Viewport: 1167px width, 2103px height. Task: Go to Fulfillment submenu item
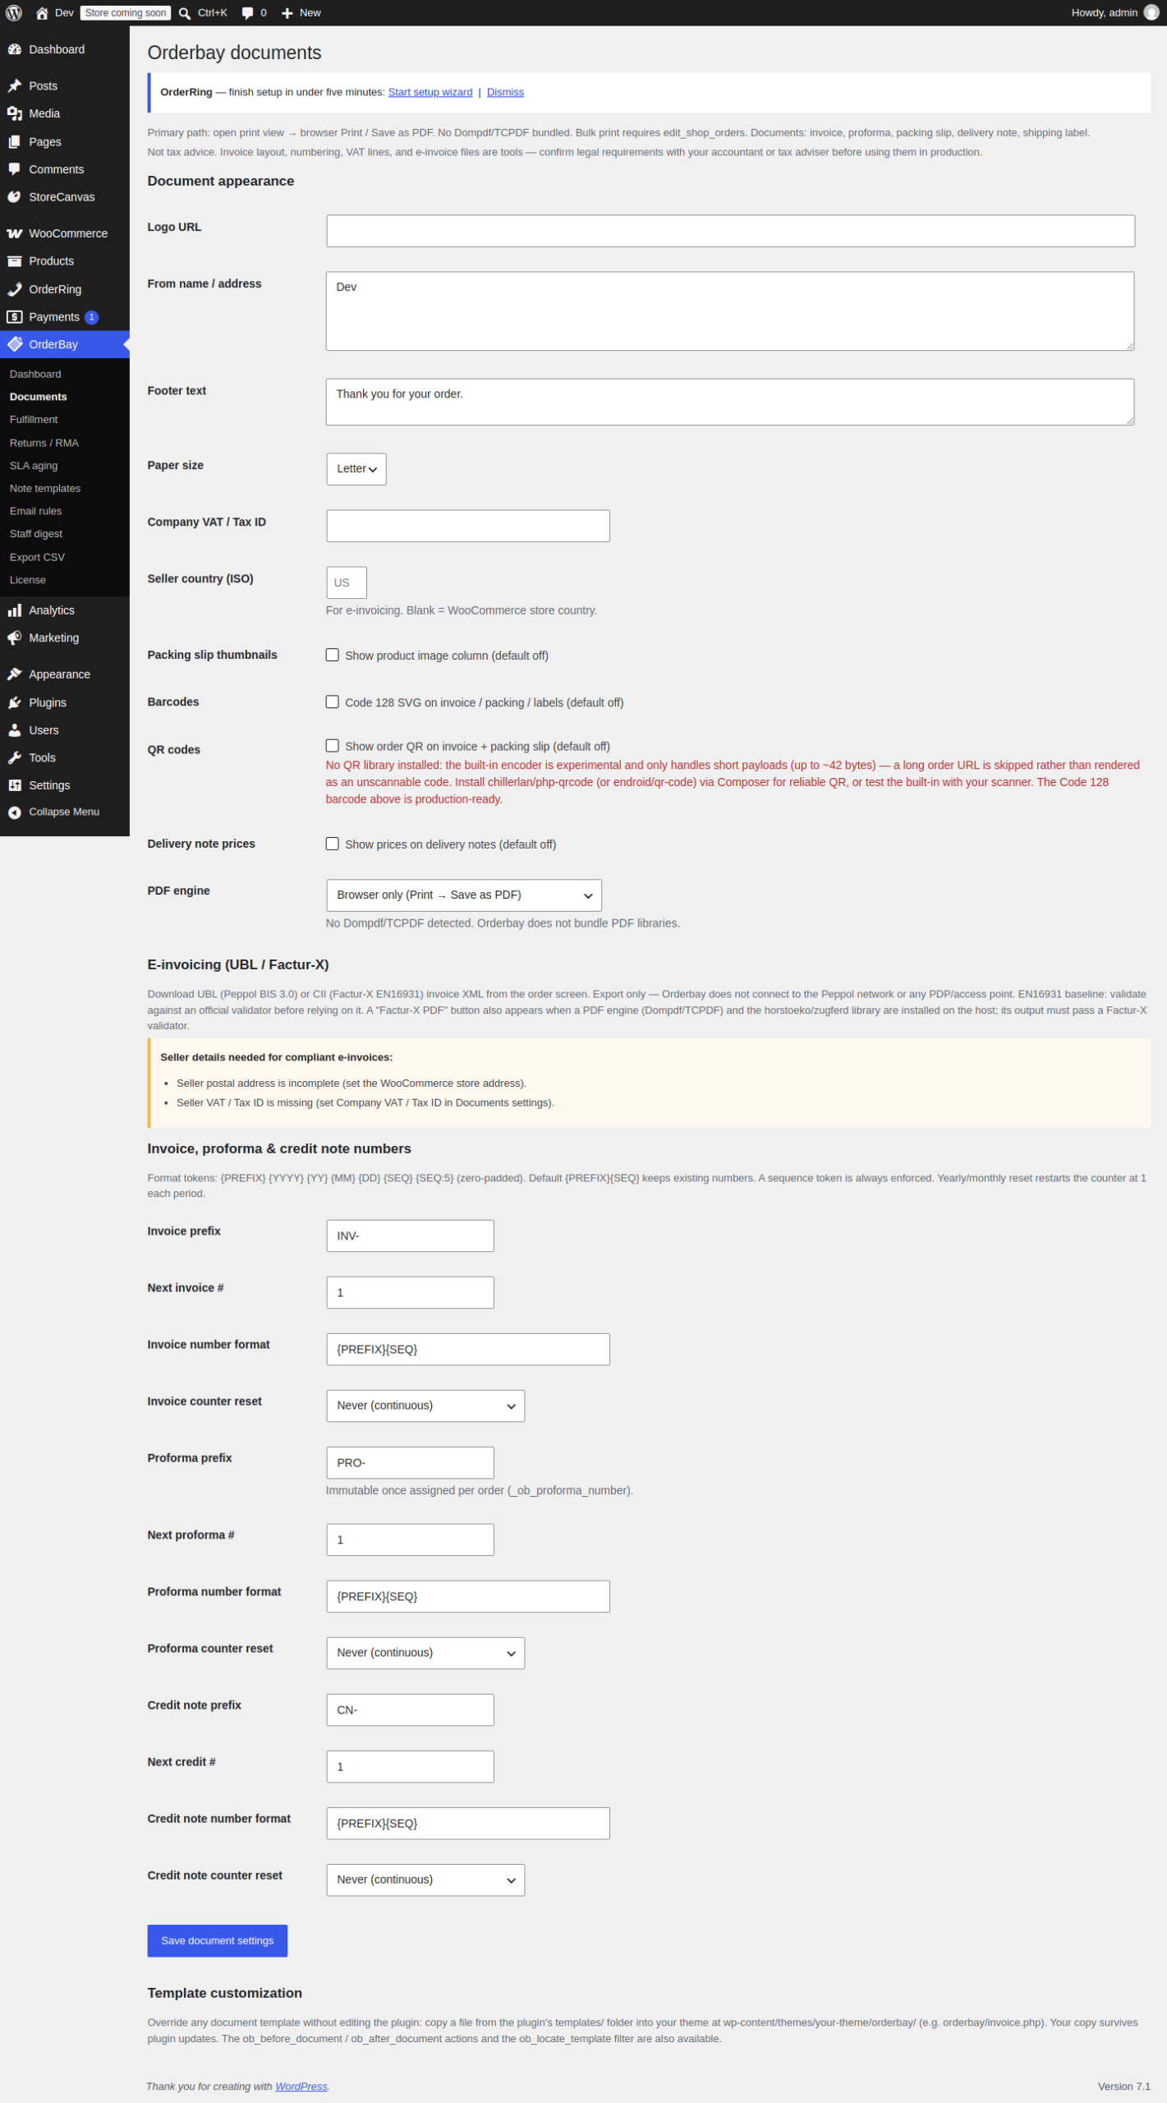click(x=34, y=420)
